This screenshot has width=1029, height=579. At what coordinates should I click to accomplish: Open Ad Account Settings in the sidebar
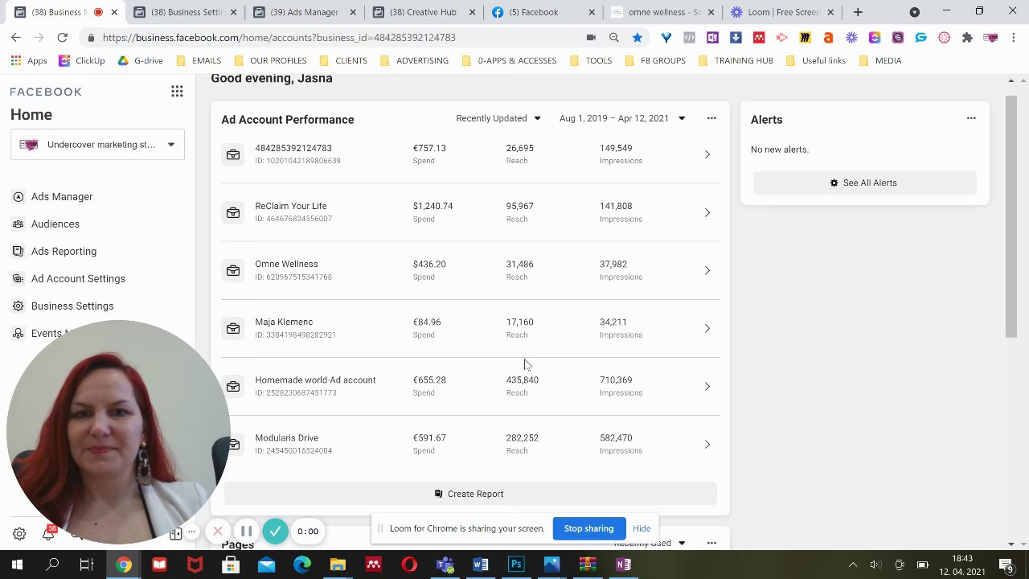(x=78, y=278)
